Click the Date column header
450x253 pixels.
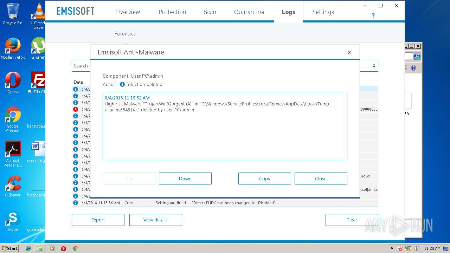click(x=78, y=82)
